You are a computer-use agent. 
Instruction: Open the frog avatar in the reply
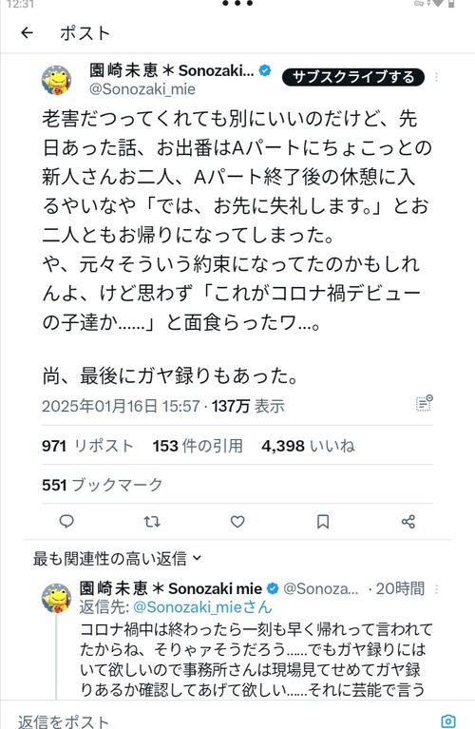[57, 598]
